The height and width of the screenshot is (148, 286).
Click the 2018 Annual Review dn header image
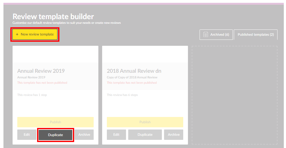pos(145,54)
